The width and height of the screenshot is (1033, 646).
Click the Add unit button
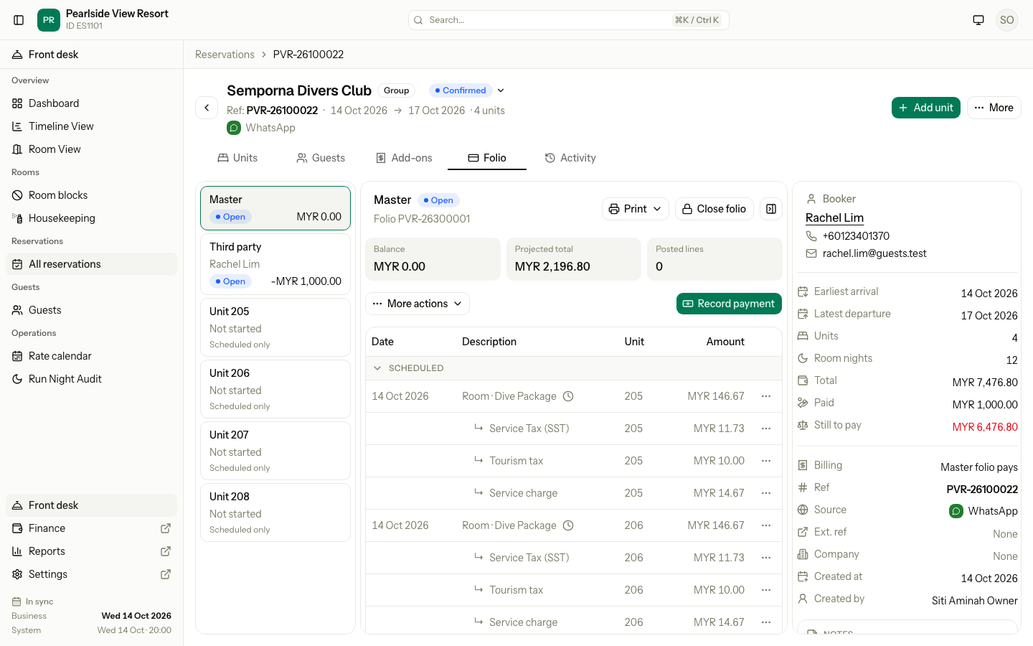[926, 108]
